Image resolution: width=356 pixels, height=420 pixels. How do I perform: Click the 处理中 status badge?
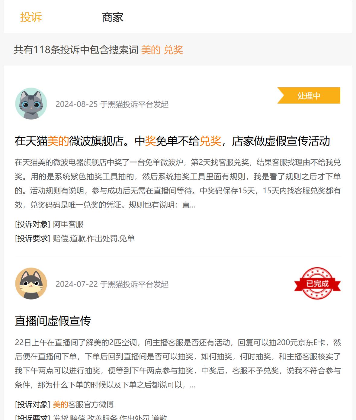(x=309, y=95)
